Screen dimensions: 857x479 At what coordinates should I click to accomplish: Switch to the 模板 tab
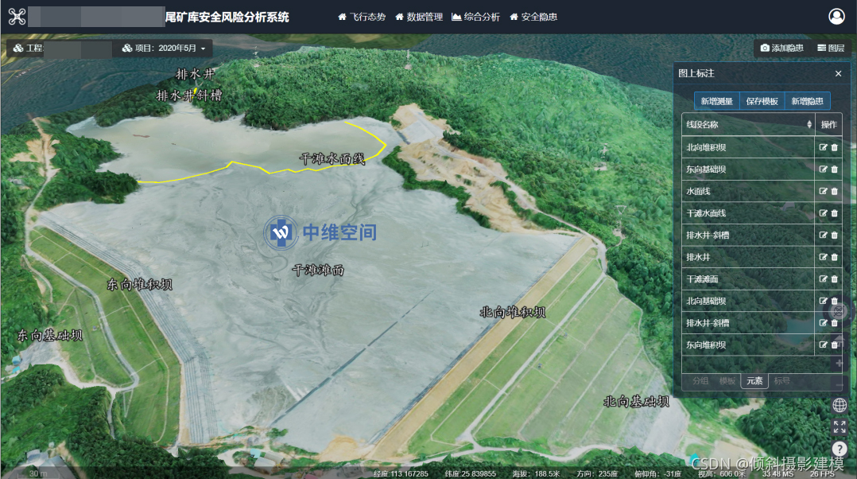tap(727, 380)
